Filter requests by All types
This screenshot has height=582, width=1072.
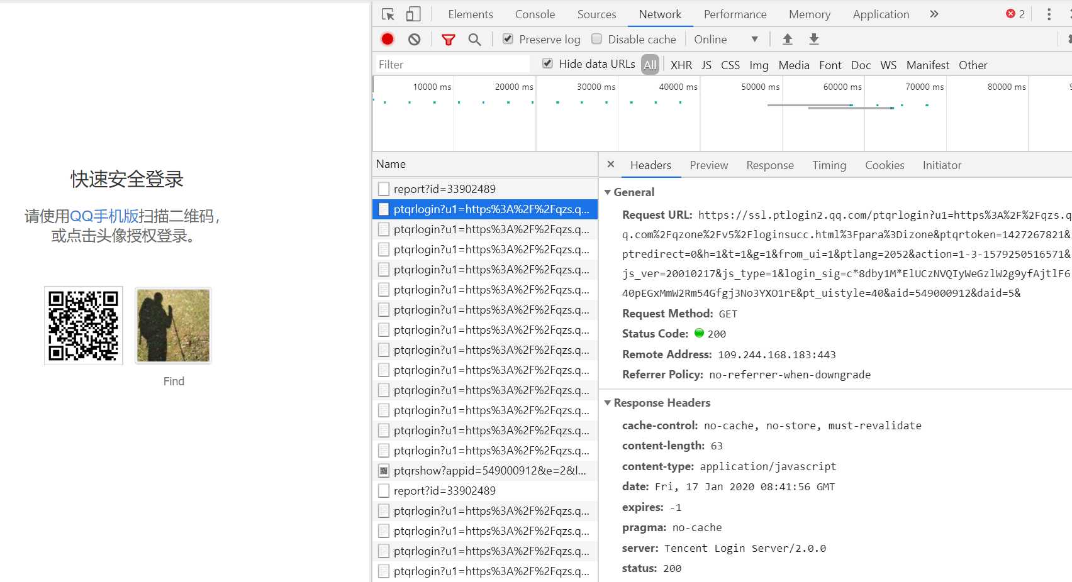(650, 65)
